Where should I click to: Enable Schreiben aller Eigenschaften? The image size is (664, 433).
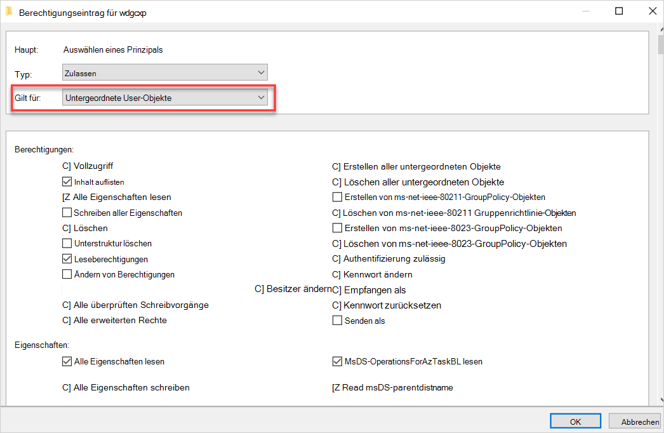[67, 212]
